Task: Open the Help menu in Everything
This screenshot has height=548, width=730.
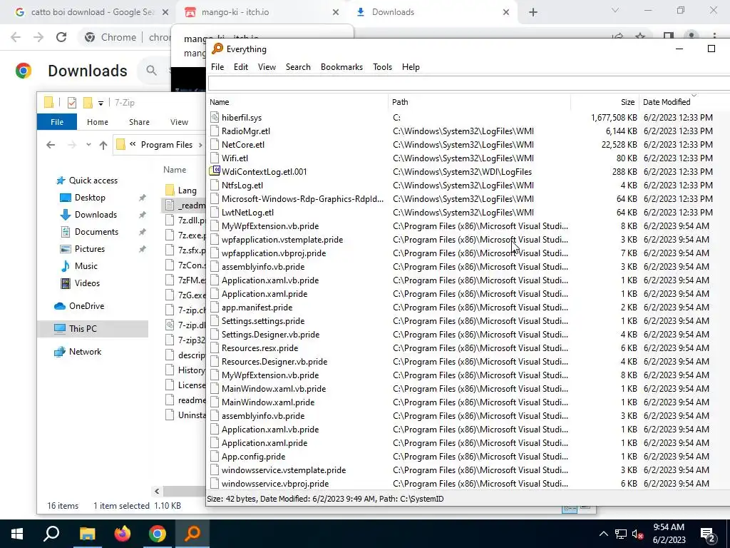Action: [411, 66]
